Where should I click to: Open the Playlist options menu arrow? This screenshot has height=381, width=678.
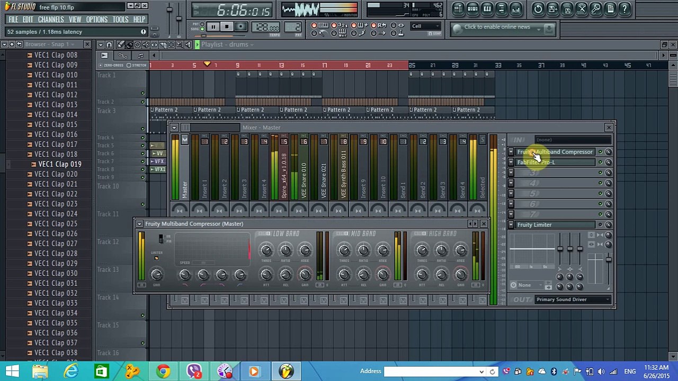[101, 44]
